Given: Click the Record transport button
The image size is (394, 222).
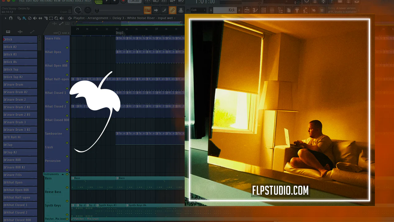Looking at the screenshot, I should pos(123,2).
